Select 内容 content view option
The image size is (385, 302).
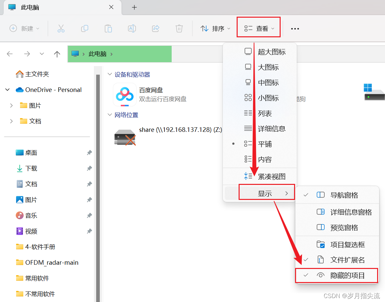tap(260, 159)
